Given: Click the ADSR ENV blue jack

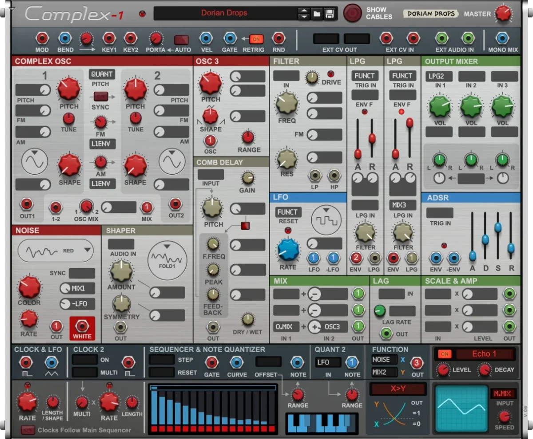Looking at the screenshot, I should 436,258.
